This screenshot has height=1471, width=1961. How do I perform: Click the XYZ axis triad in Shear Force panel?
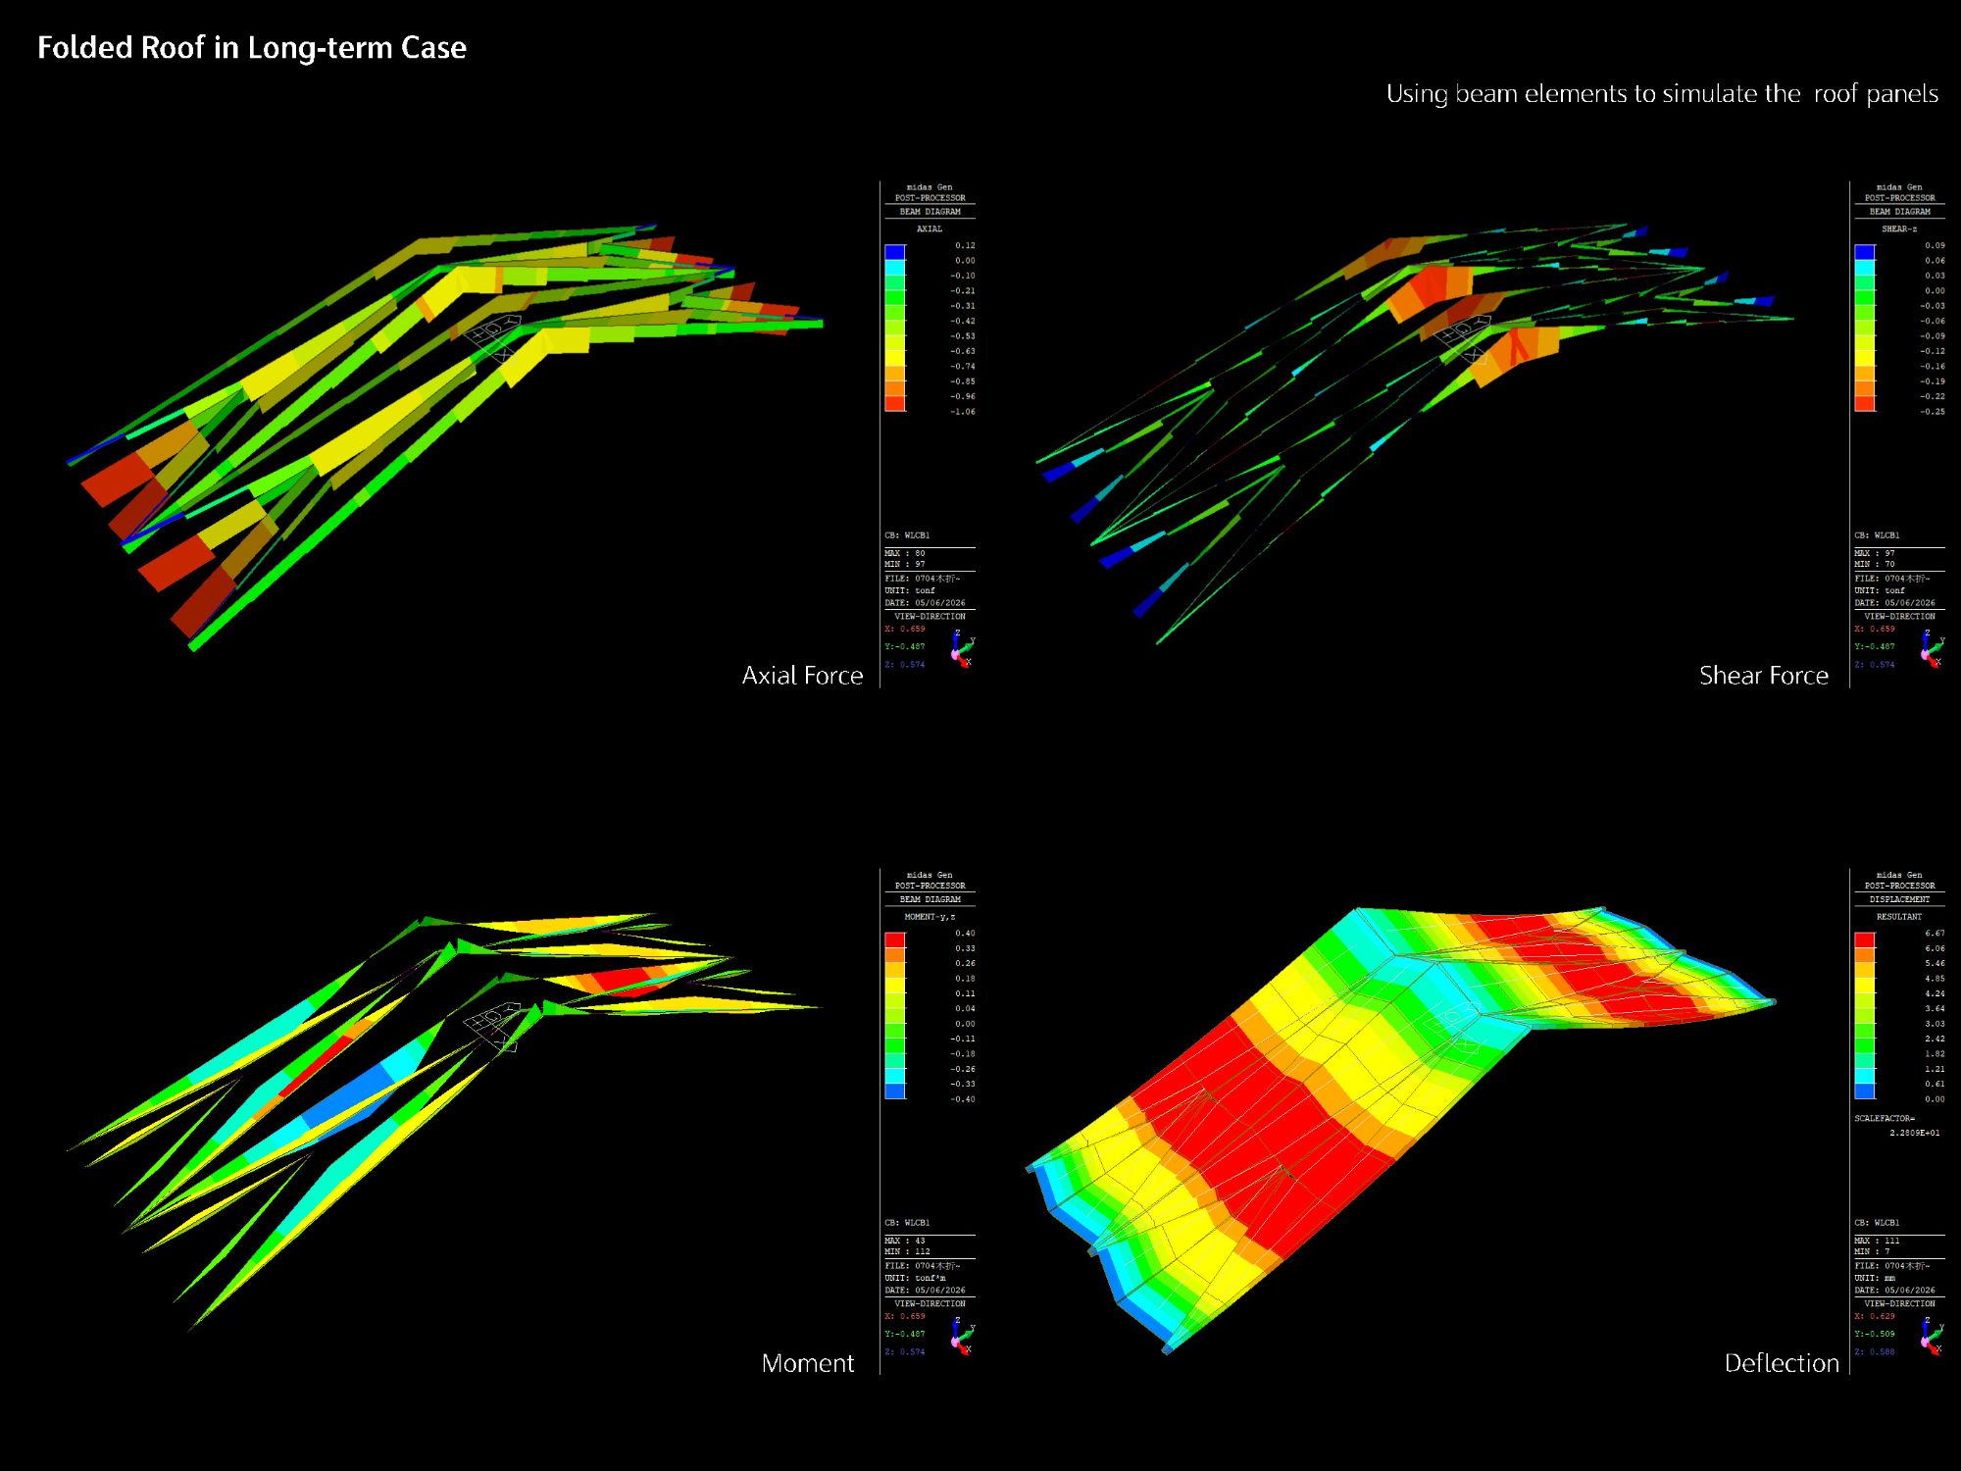pos(1932,649)
